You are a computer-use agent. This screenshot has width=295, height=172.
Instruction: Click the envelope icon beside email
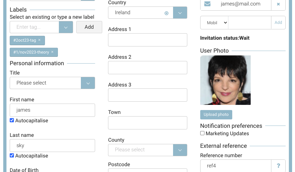(x=207, y=4)
